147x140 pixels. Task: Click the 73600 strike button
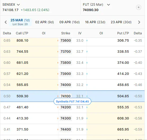pos(66,41)
